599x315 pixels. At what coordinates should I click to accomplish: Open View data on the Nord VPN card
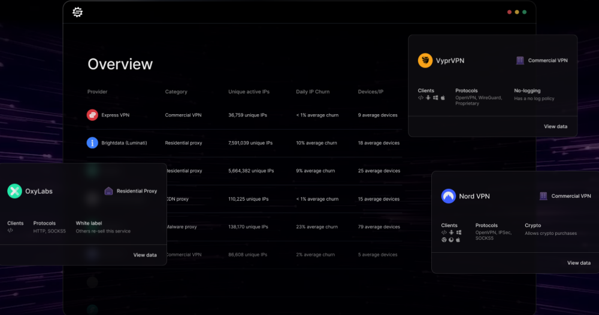(579, 263)
